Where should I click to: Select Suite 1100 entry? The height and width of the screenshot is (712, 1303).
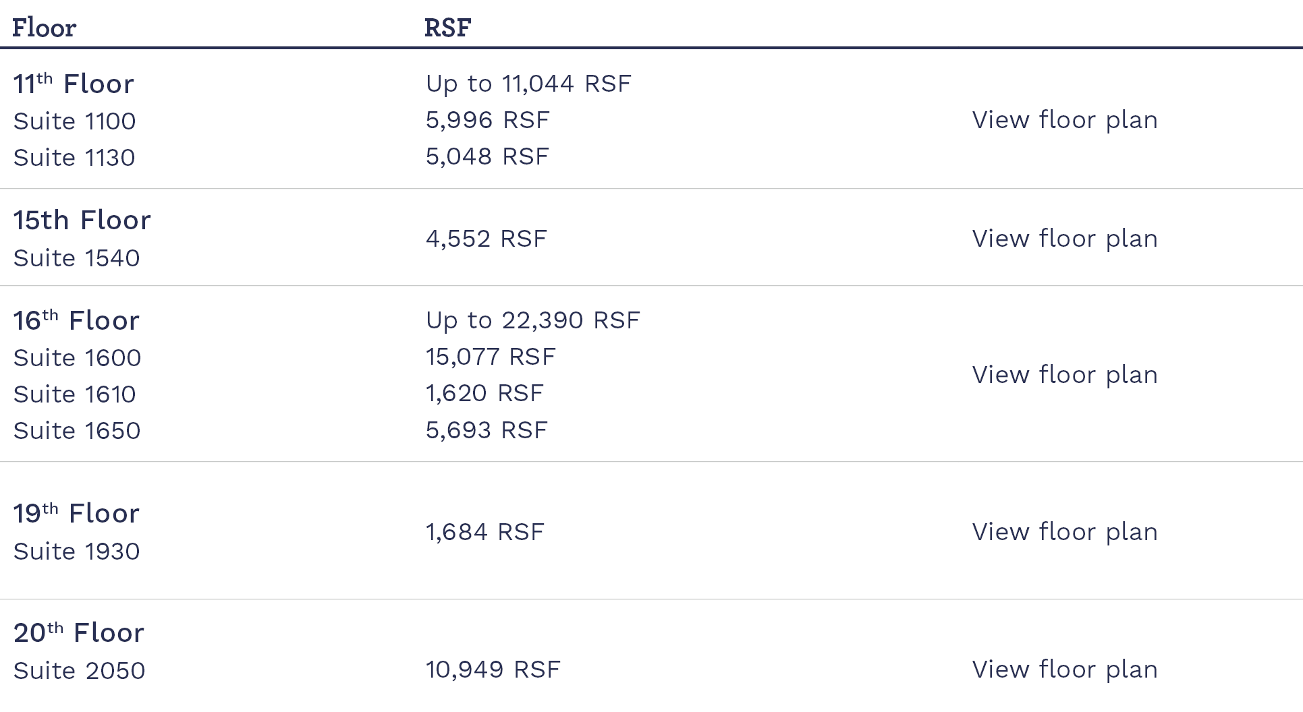click(74, 121)
